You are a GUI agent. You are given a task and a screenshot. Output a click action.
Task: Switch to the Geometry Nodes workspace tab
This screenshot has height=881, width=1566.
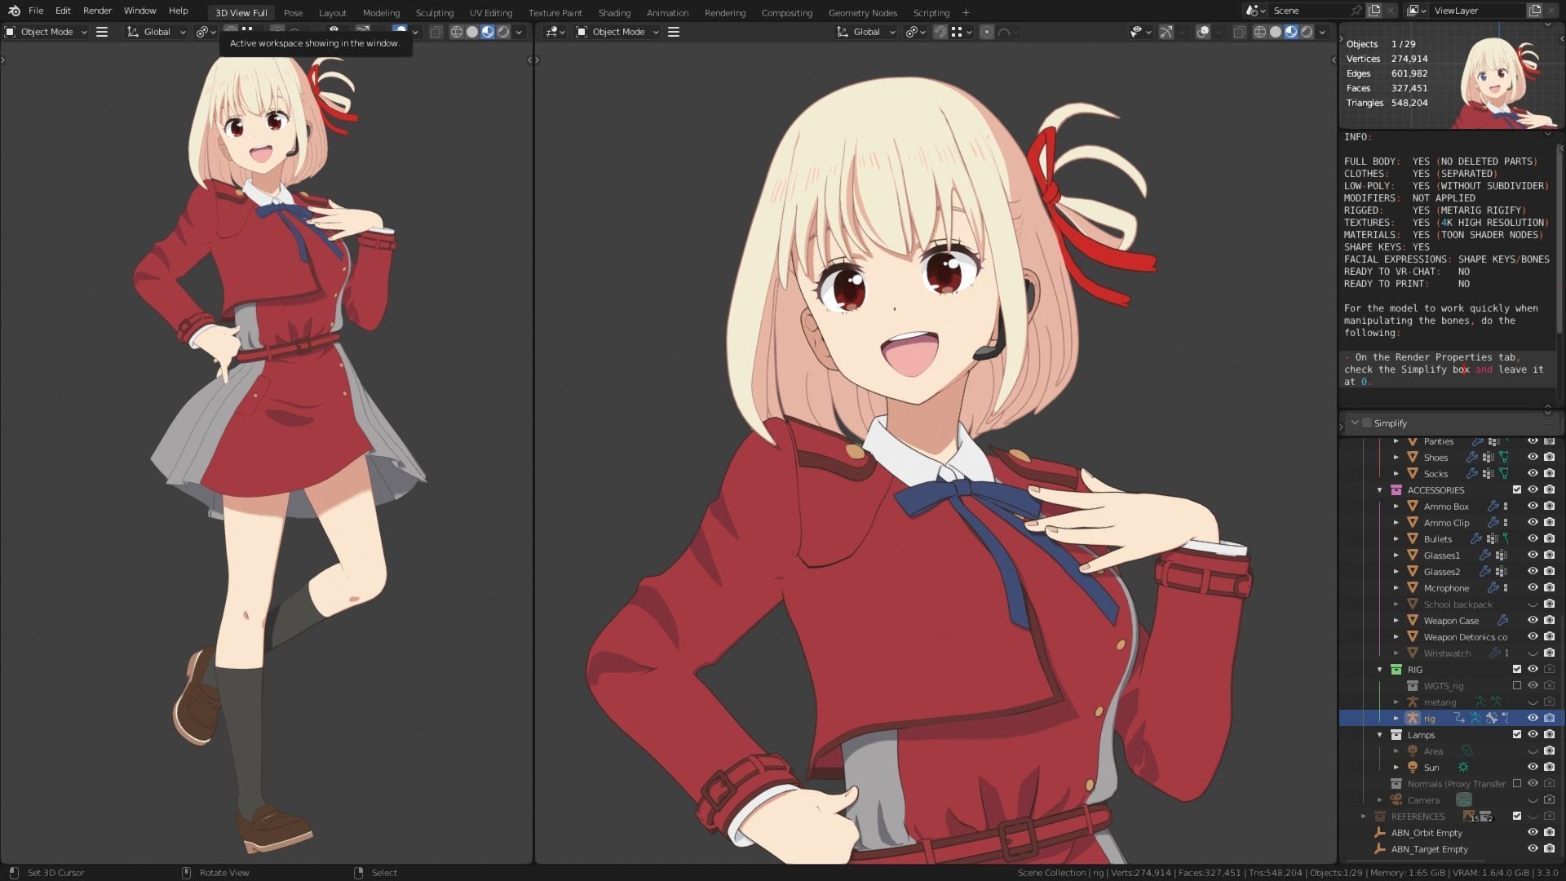click(x=862, y=12)
